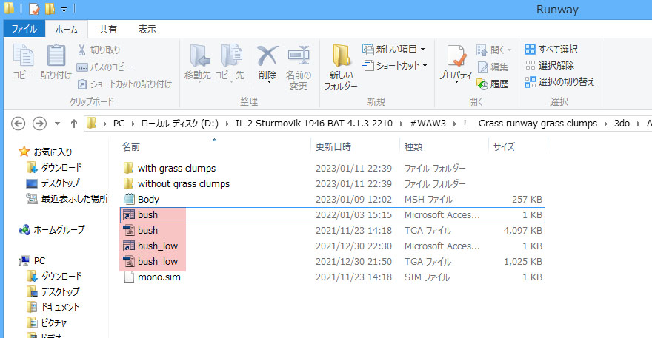652x338 pixels.
Task: Click #WAW3 breadcrumb in address bar
Action: pos(428,124)
